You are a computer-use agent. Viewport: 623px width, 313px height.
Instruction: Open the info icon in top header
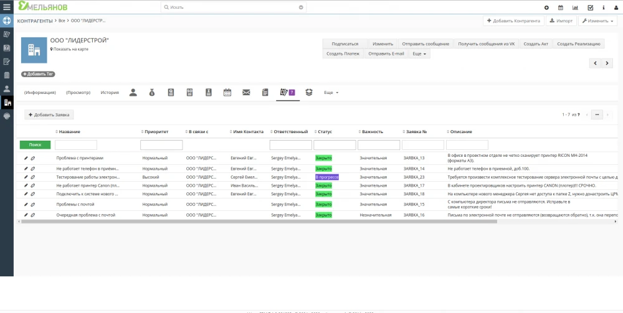click(x=604, y=7)
